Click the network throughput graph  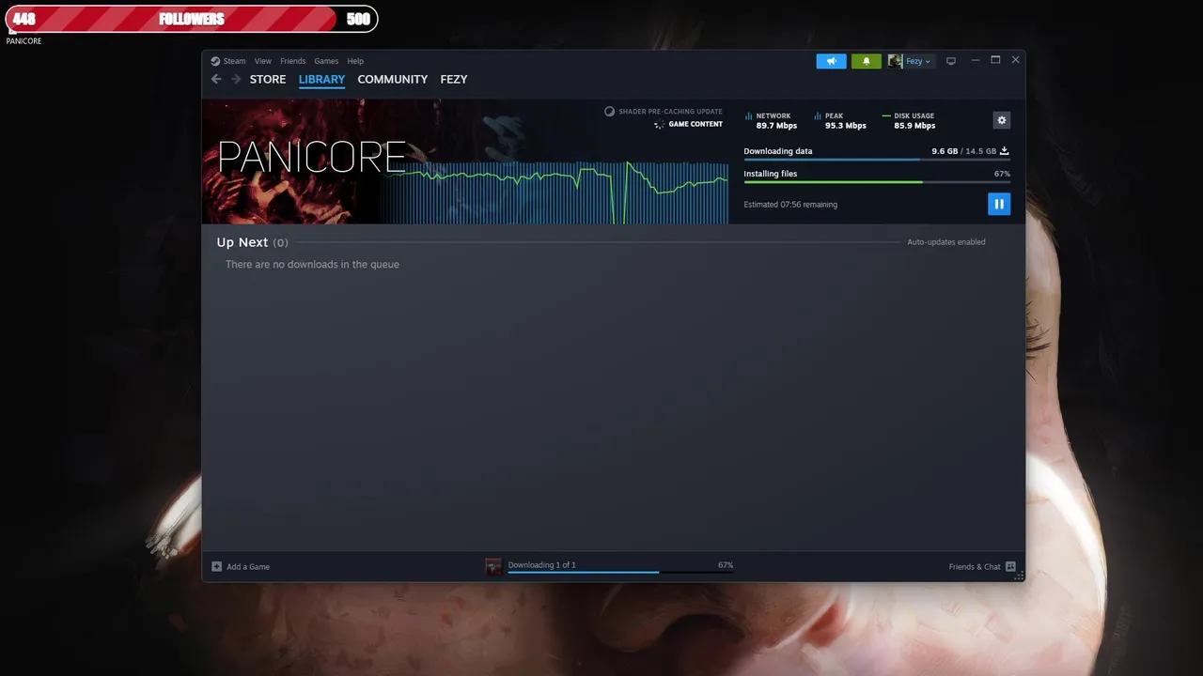[x=555, y=192]
